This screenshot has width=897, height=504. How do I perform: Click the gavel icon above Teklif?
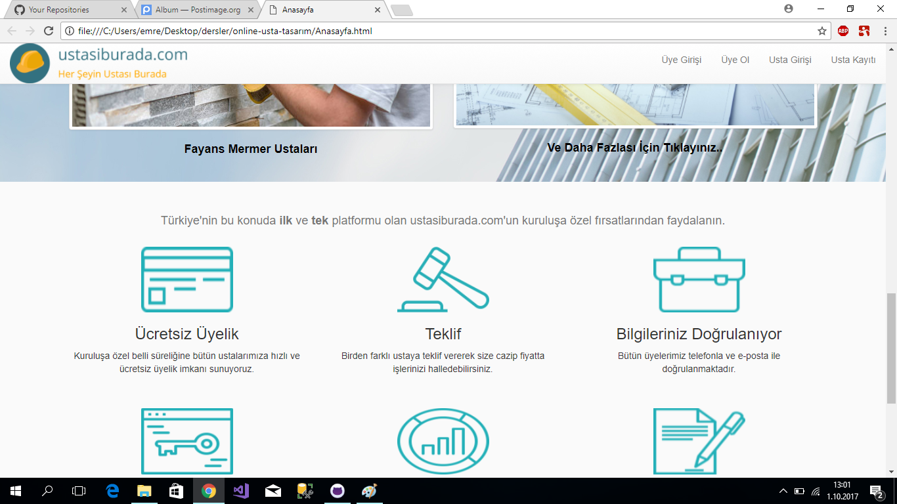tap(442, 280)
